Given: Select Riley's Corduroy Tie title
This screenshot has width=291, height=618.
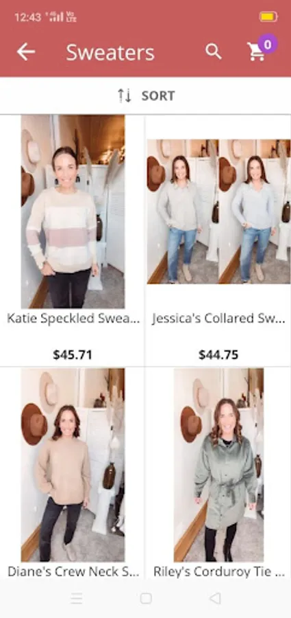Looking at the screenshot, I should (x=218, y=571).
